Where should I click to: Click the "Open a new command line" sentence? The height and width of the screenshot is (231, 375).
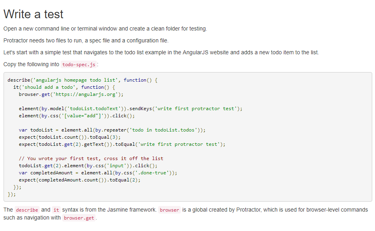(105, 29)
